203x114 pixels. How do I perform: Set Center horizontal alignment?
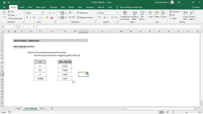point(62,17)
